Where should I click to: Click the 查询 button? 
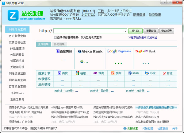pos(135,31)
